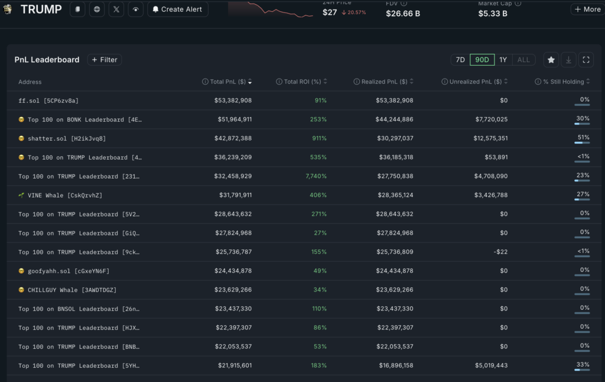The image size is (605, 382).
Task: Select the eye icon beside the X button
Action: pyautogui.click(x=136, y=9)
